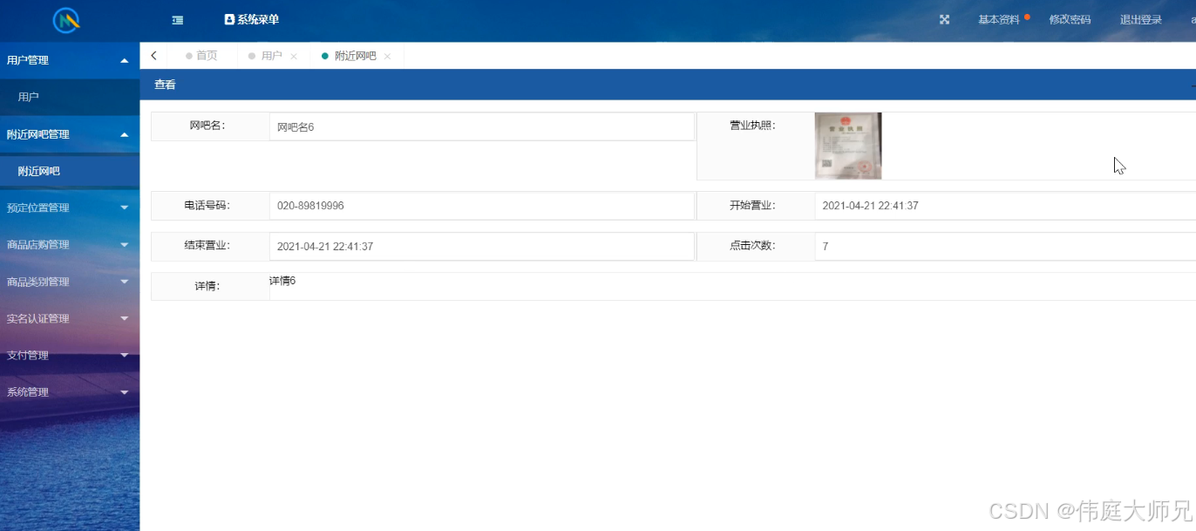Click the 电话号码 field label
The width and height of the screenshot is (1196, 531).
pyautogui.click(x=207, y=206)
